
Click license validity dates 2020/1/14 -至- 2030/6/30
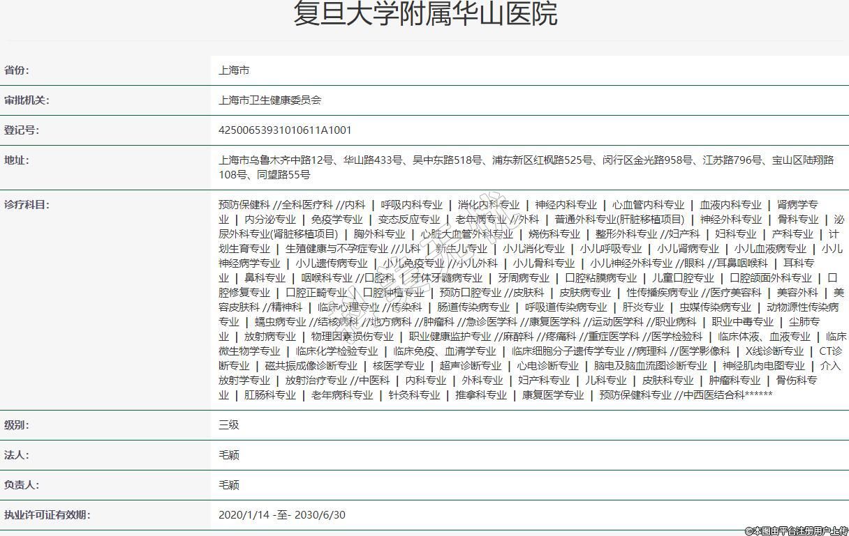281,515
